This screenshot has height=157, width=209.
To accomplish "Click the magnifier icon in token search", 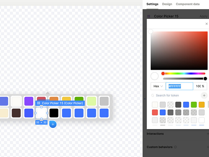I will (x=153, y=95).
